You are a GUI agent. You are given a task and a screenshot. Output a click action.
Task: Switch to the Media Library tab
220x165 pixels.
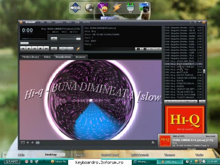(x=31, y=57)
